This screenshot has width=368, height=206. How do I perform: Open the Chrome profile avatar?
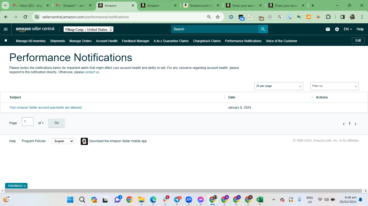352,17
